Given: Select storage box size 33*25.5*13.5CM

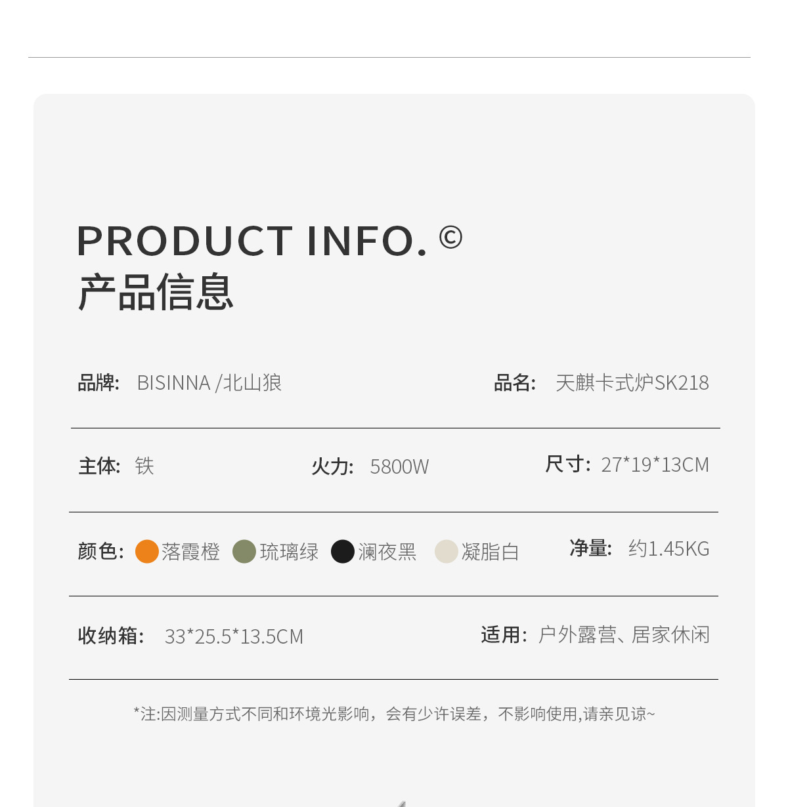Looking at the screenshot, I should 234,636.
